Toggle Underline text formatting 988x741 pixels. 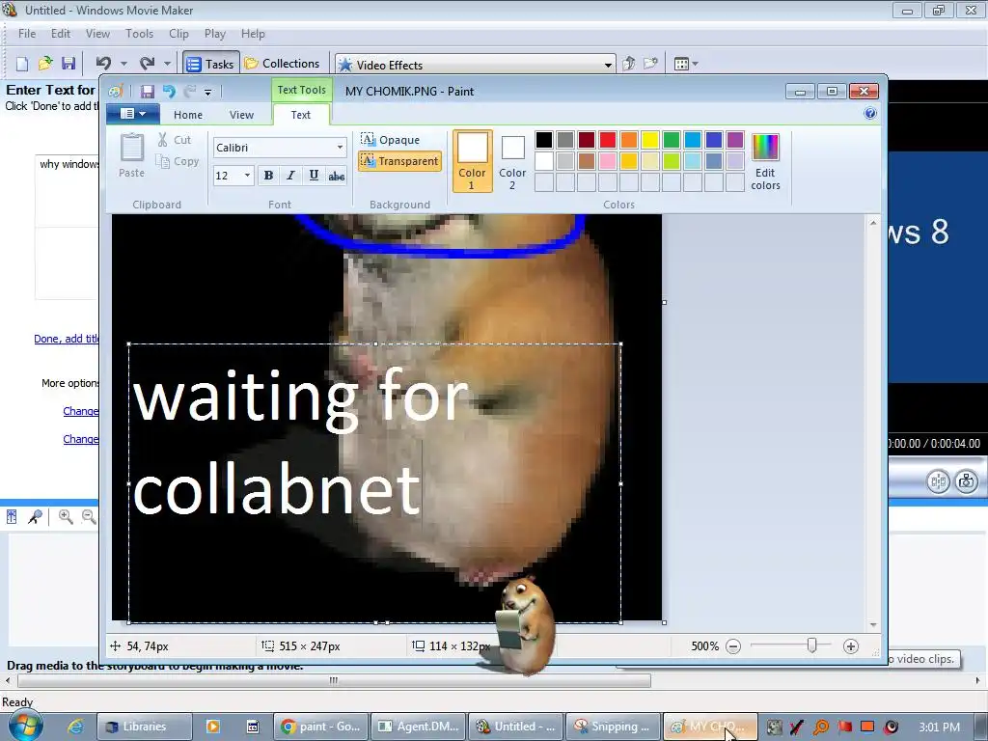314,176
